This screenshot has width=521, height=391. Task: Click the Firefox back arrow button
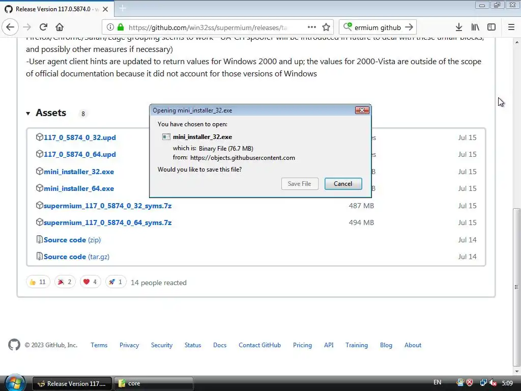(x=10, y=27)
